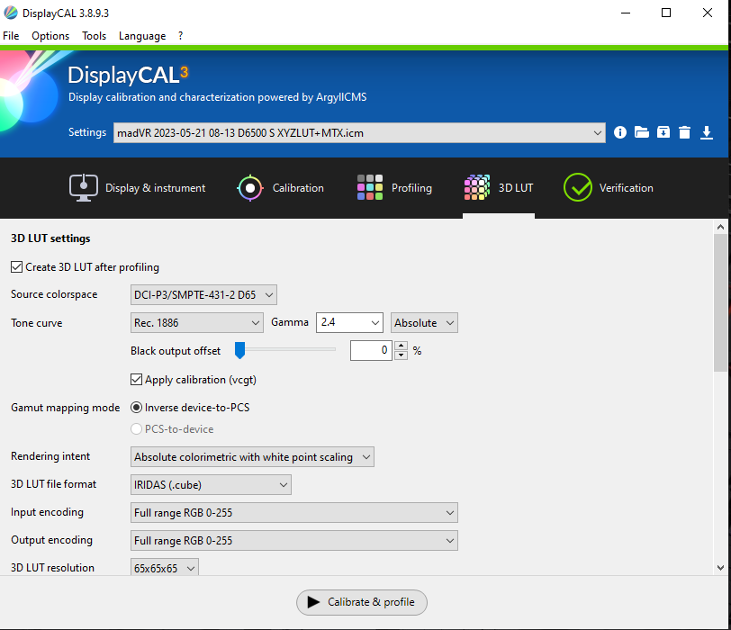The height and width of the screenshot is (630, 731).
Task: Click the Black output offset slider handle
Action: [x=239, y=350]
